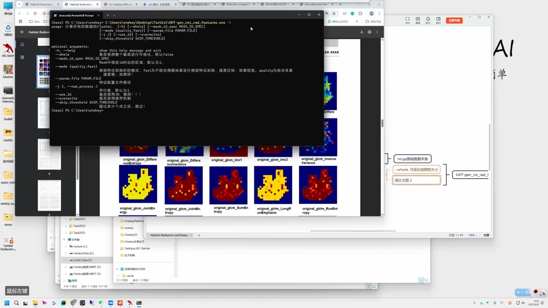Open the 微信公众平台 bookmark

pyautogui.click(x=338, y=21)
